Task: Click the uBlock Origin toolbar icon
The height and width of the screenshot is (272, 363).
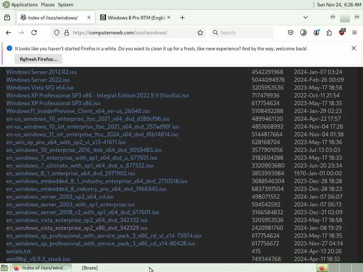Action: point(342,32)
